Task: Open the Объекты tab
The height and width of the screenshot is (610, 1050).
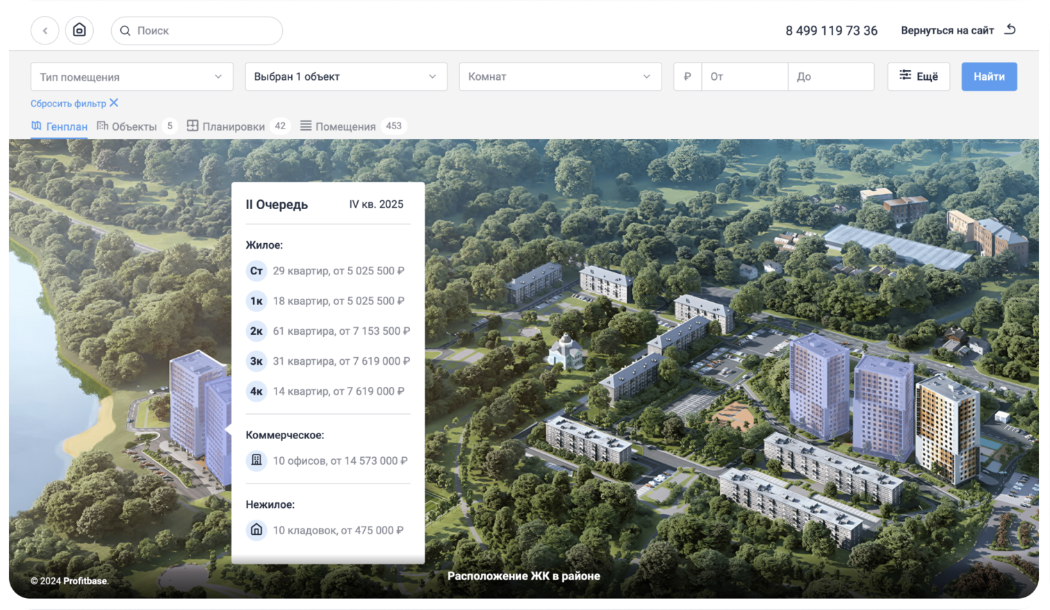Action: click(x=137, y=126)
